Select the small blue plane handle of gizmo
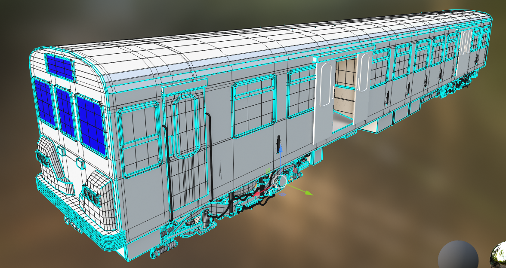Screen dimensions: 506x268 point(282,195)
